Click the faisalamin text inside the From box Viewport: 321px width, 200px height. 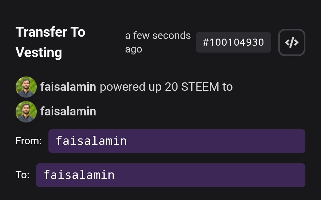91,141
